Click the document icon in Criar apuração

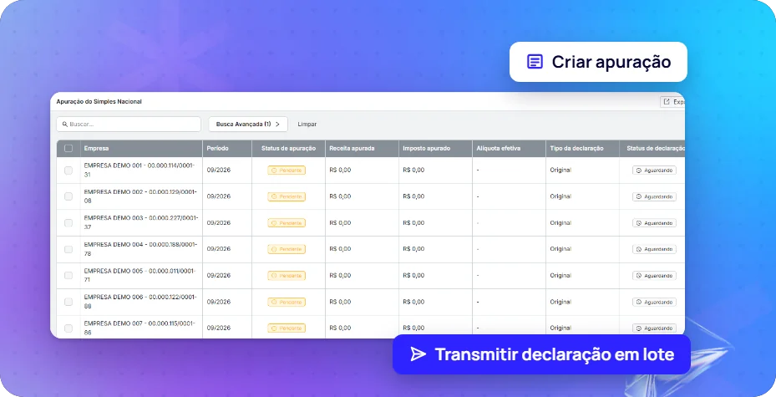[535, 62]
